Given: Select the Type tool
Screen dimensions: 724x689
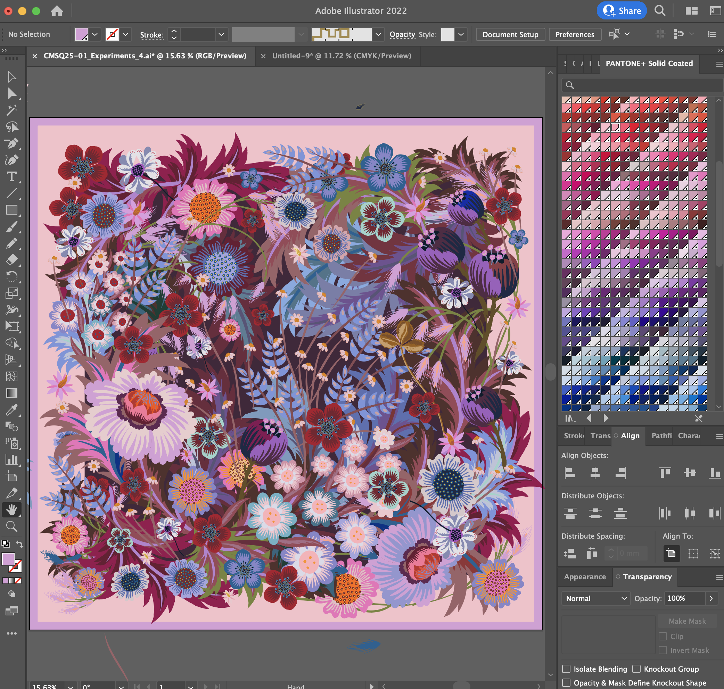Looking at the screenshot, I should [x=12, y=177].
